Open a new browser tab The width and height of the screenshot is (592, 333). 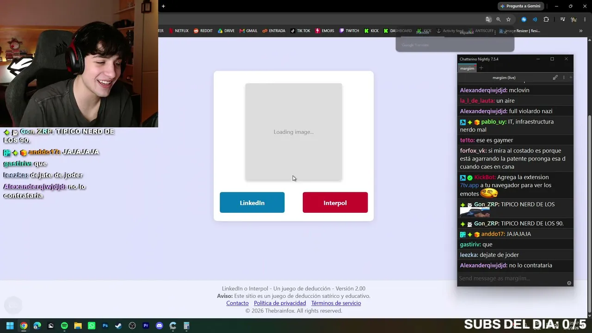point(163,6)
